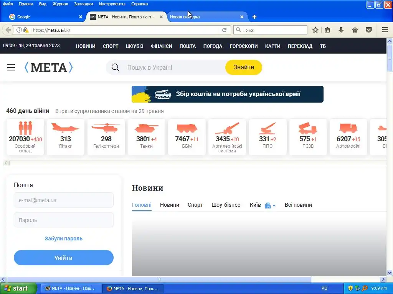This screenshot has width=393, height=294.
Task: Open the Firefox hamburger menu
Action: (385, 30)
